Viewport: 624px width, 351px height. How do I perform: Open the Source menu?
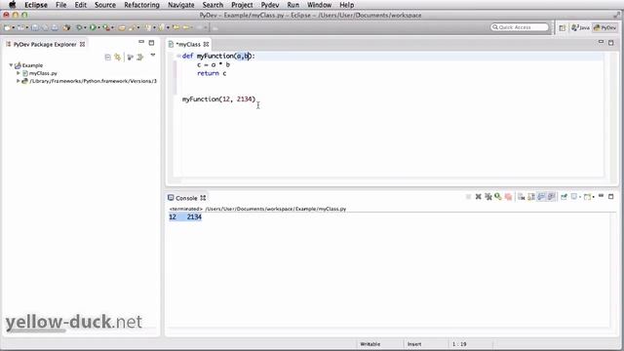click(x=105, y=5)
